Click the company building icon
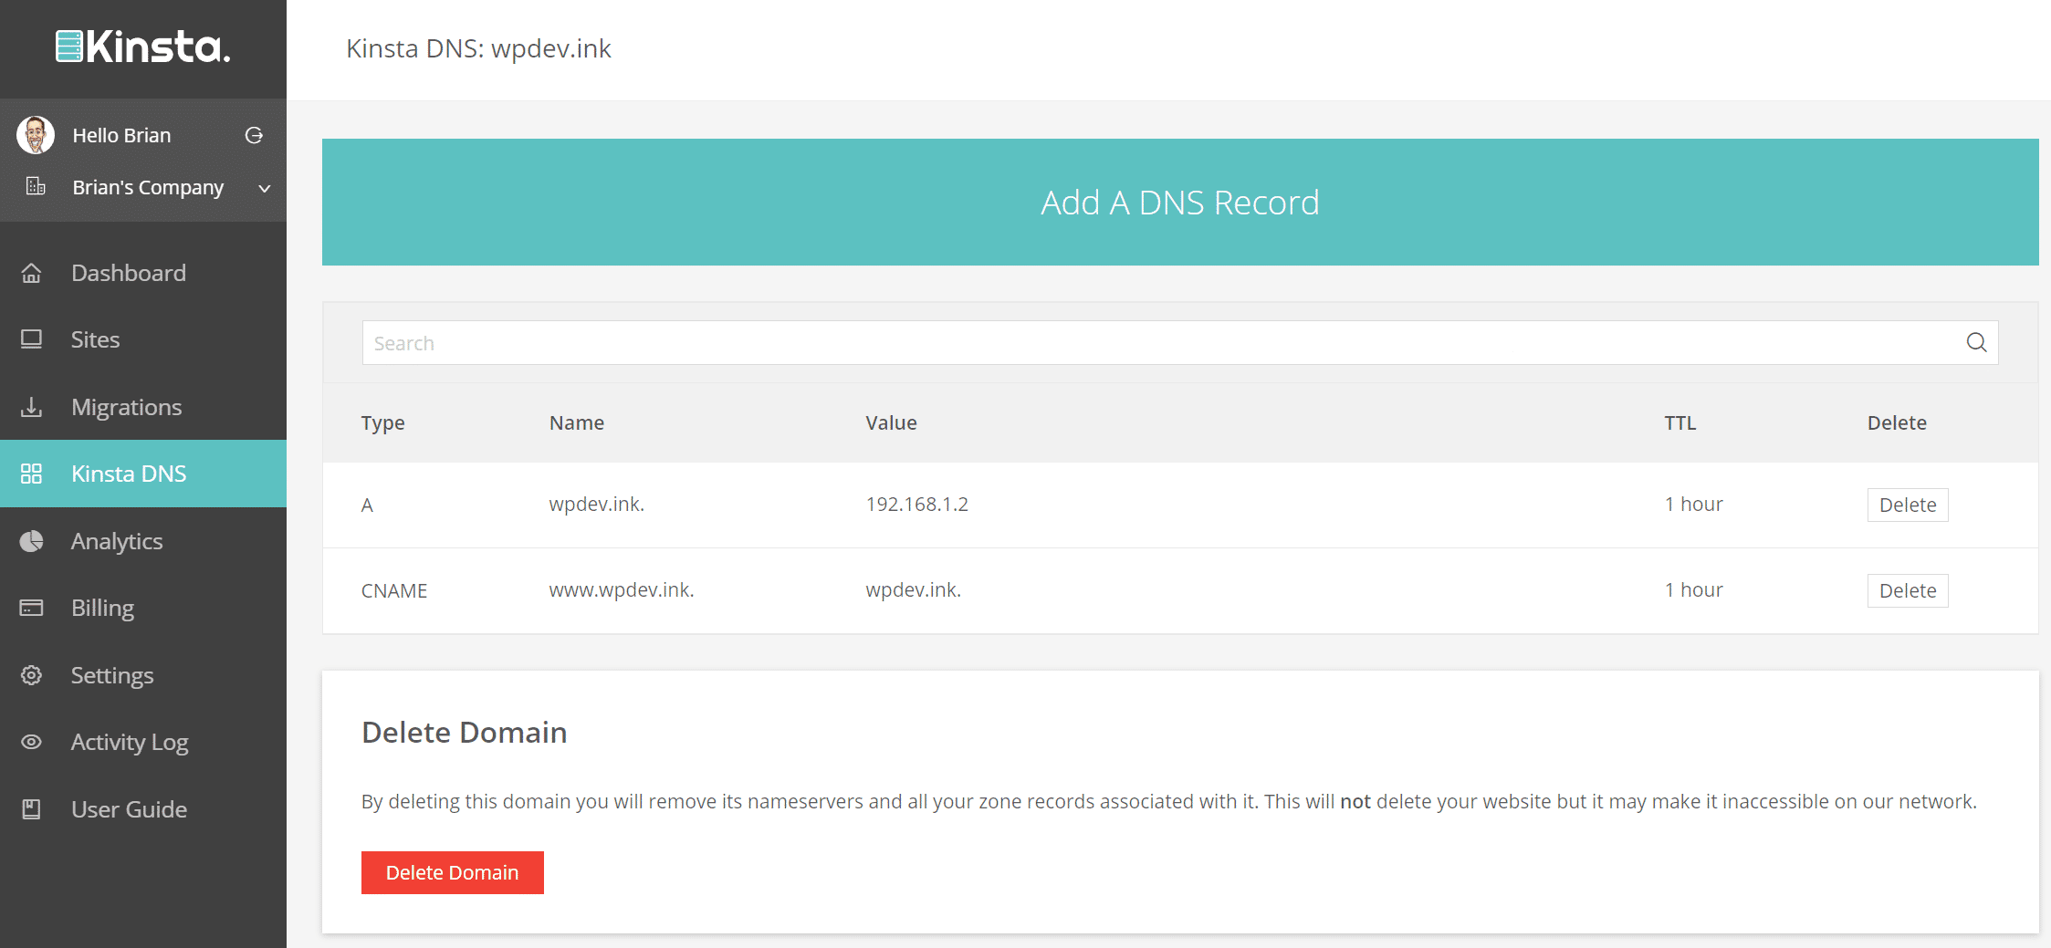 [x=36, y=187]
